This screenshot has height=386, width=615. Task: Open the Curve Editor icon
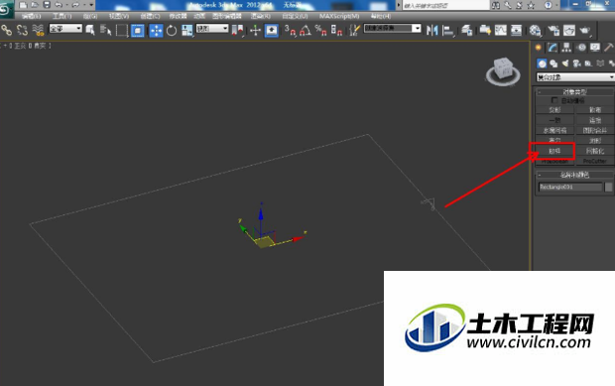(x=501, y=30)
